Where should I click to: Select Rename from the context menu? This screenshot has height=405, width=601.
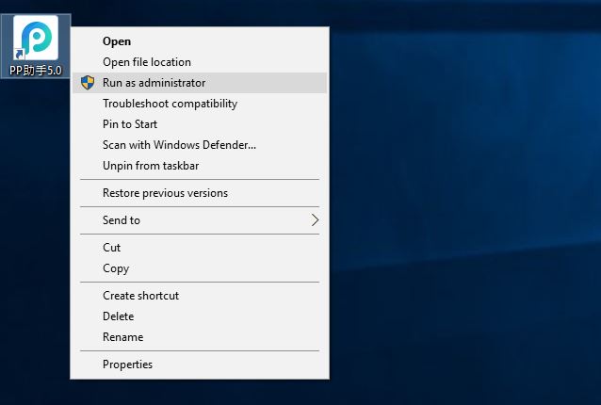(122, 337)
